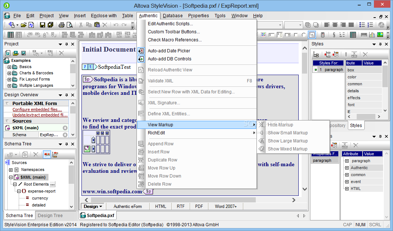Click the align right toolbar icon

pyautogui.click(x=343, y=25)
